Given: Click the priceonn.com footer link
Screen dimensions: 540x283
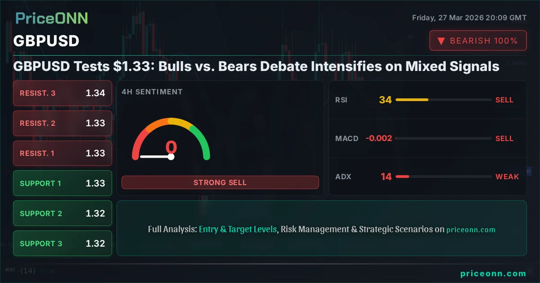Looking at the screenshot, I should 493,274.
